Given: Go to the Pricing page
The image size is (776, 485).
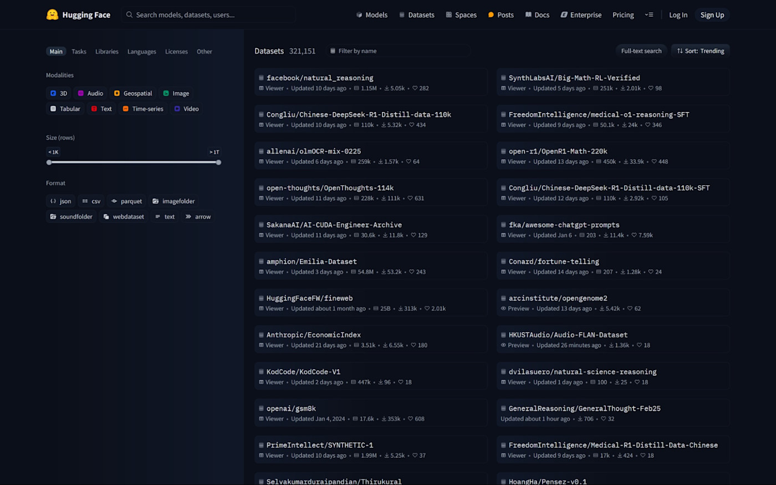Looking at the screenshot, I should click(623, 15).
